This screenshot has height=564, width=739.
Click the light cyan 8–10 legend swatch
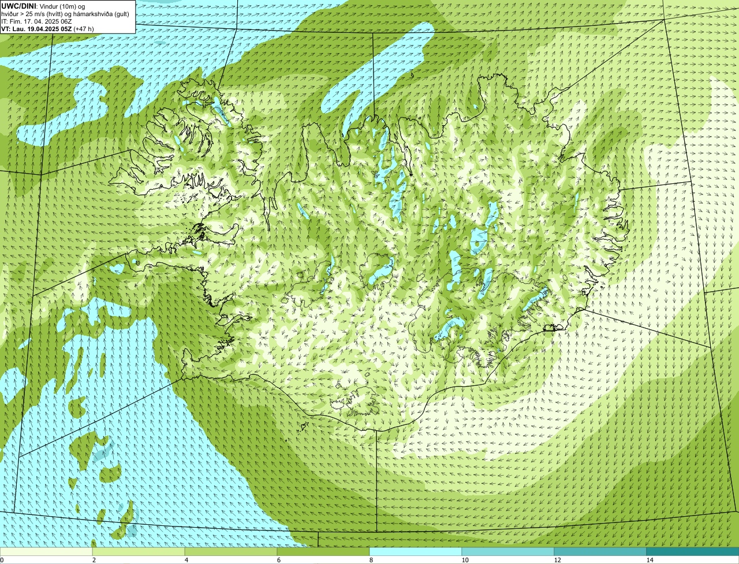click(x=416, y=551)
